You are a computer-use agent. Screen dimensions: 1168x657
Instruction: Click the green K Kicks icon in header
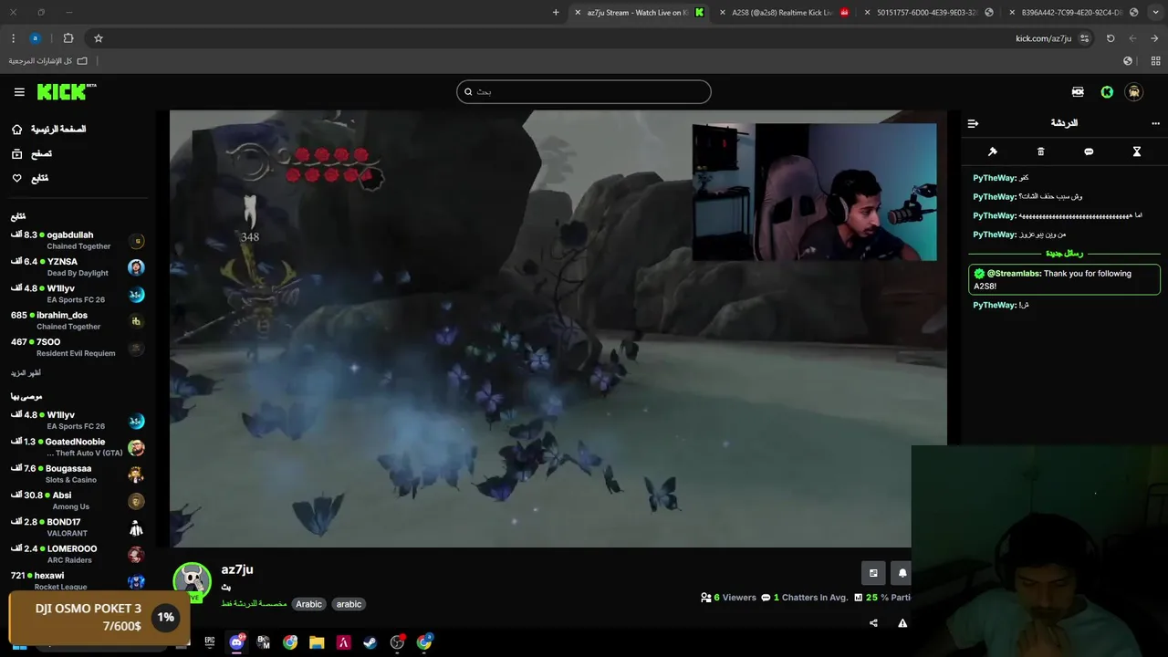coord(1107,92)
